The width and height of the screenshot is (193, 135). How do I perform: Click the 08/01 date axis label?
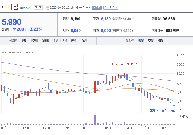(25, 128)
